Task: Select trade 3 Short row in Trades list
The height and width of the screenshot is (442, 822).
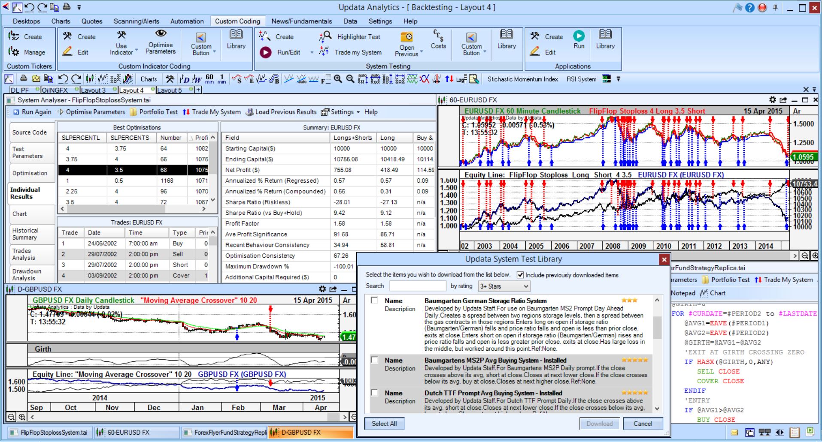Action: [133, 265]
